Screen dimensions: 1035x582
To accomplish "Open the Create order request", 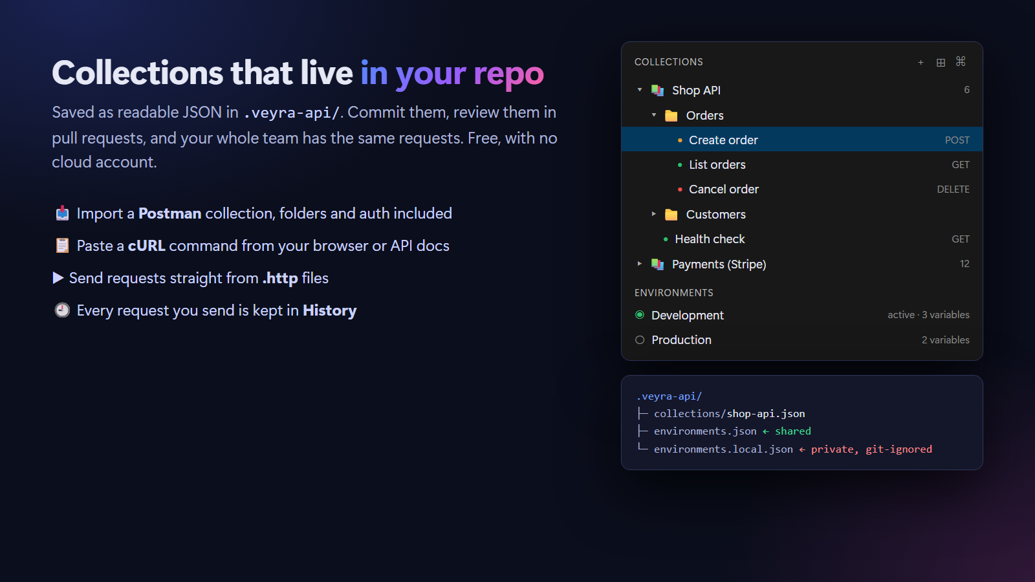I will point(802,140).
